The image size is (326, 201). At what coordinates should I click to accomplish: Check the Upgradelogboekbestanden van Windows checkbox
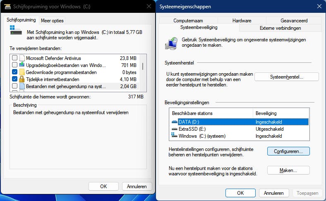click(14, 65)
